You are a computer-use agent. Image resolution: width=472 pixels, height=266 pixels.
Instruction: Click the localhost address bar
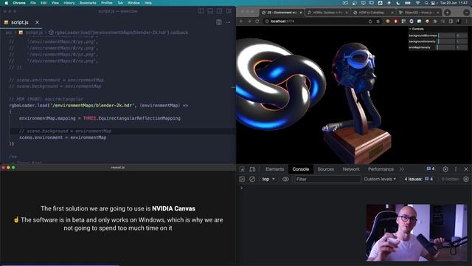click(313, 21)
